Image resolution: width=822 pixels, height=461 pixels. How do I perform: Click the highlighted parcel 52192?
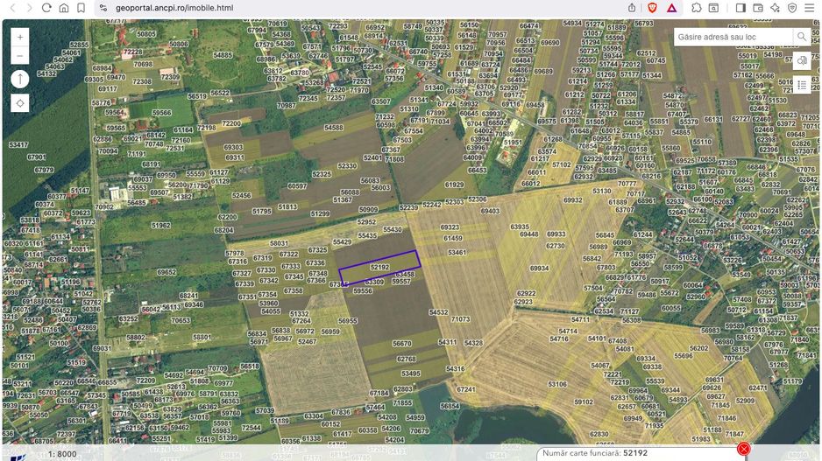379,267
